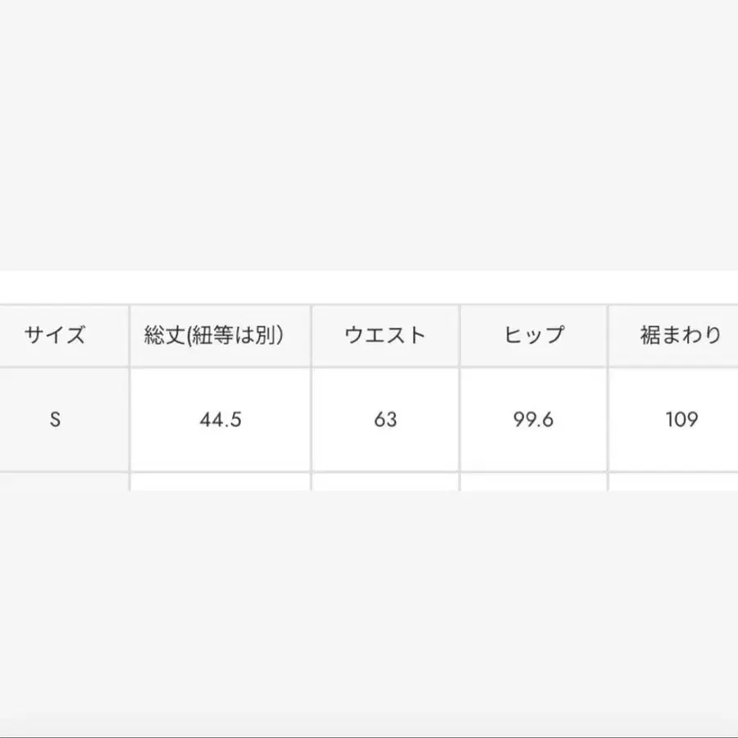738x738 pixels.
Task: Click divider between サイズ and 総丈 headers
Action: (129, 335)
